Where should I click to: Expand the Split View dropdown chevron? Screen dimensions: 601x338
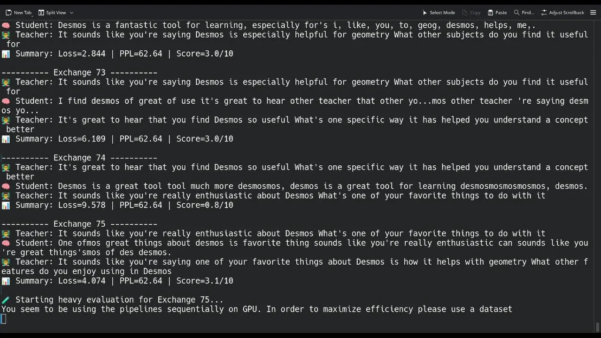pos(71,13)
